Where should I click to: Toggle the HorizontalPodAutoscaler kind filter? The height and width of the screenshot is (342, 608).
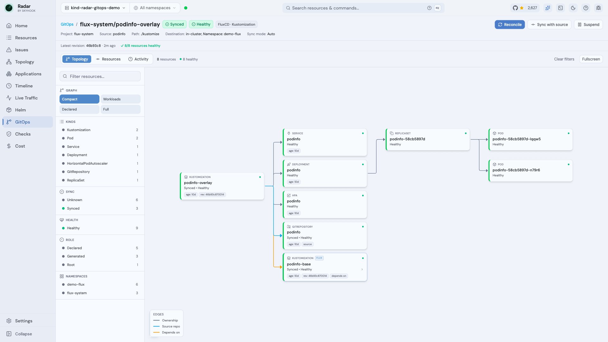(100, 163)
